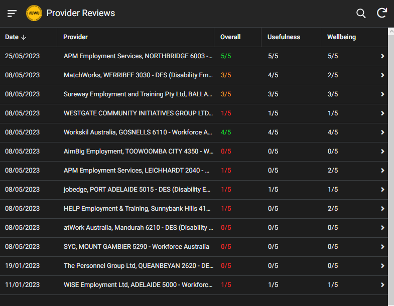Open the hamburger menu icon
Screen dimensions: 394x306
12,14
